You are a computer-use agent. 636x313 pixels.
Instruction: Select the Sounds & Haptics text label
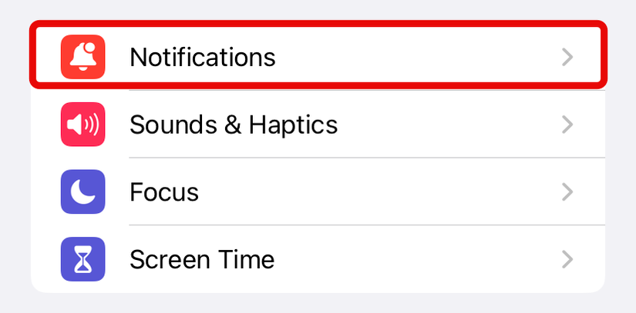(234, 125)
